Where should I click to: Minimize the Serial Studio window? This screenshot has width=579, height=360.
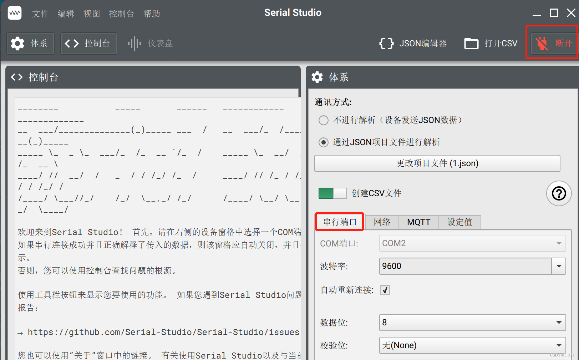537,15
